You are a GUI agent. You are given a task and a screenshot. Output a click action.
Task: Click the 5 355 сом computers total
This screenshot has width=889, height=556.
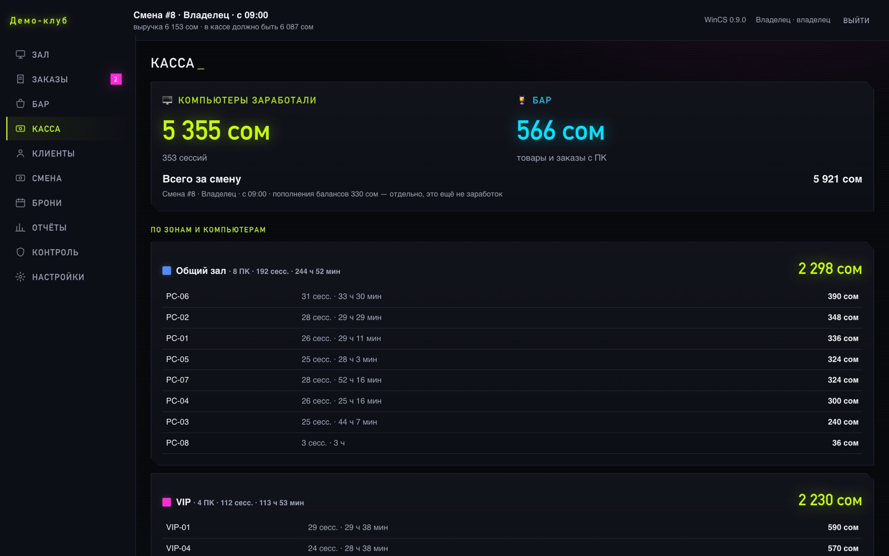click(216, 131)
